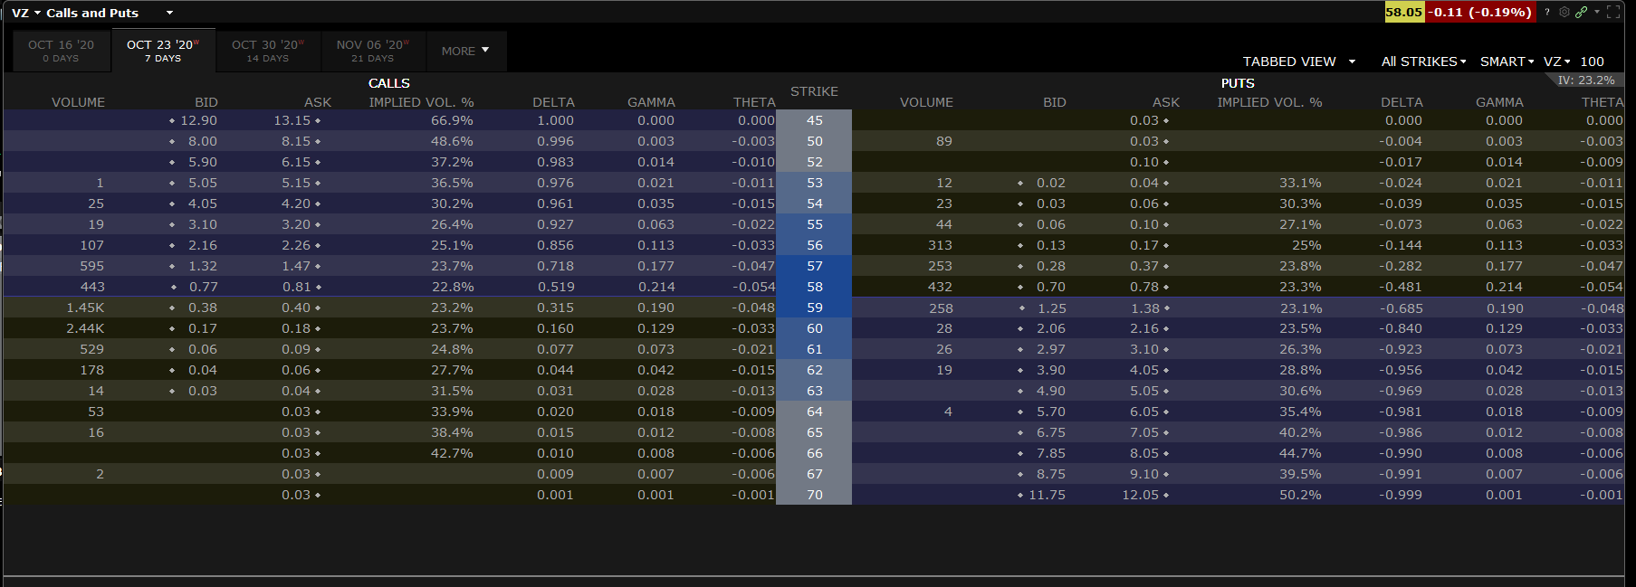Select the strike 57 cell

(x=814, y=266)
